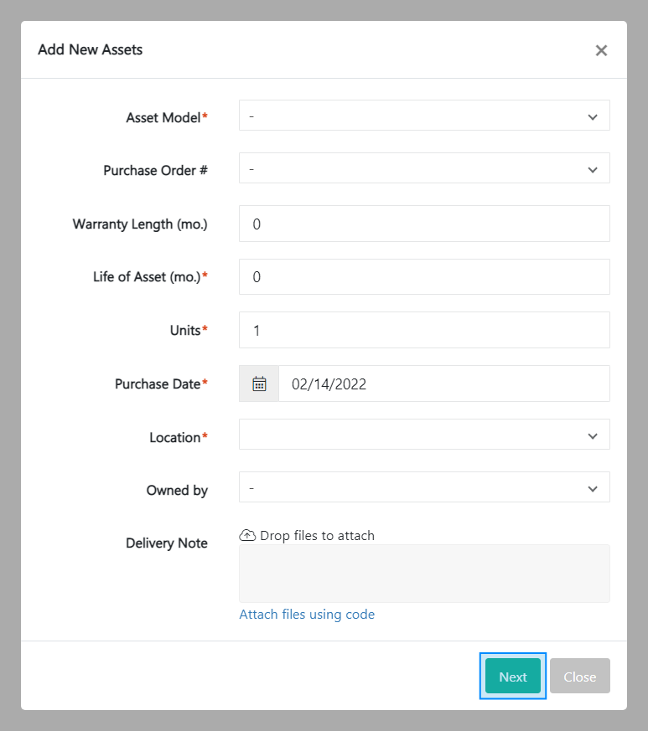The width and height of the screenshot is (648, 731).
Task: Click inside the Warranty Length field
Action: tap(423, 223)
